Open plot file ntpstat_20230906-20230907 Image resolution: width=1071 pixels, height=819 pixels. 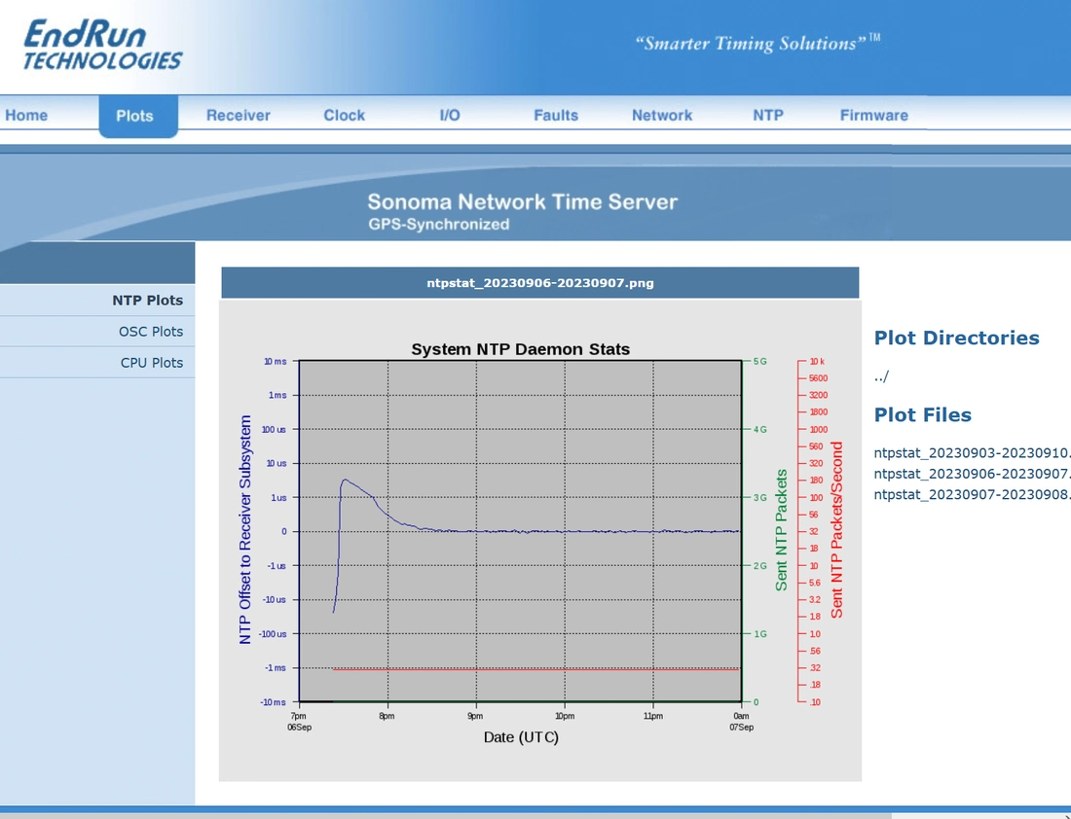972,474
